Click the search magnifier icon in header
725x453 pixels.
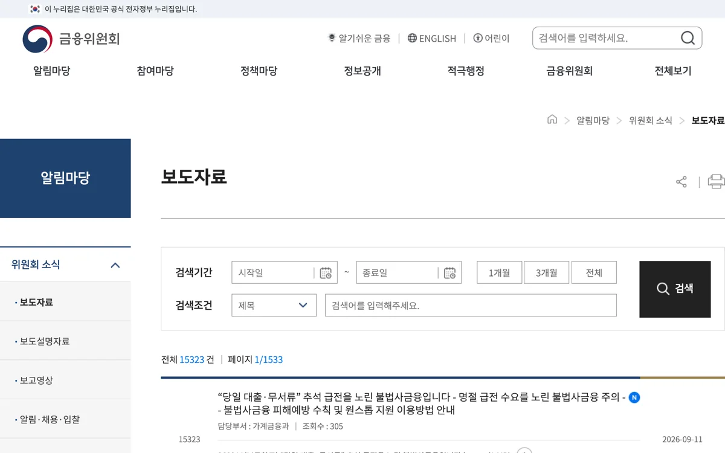688,38
